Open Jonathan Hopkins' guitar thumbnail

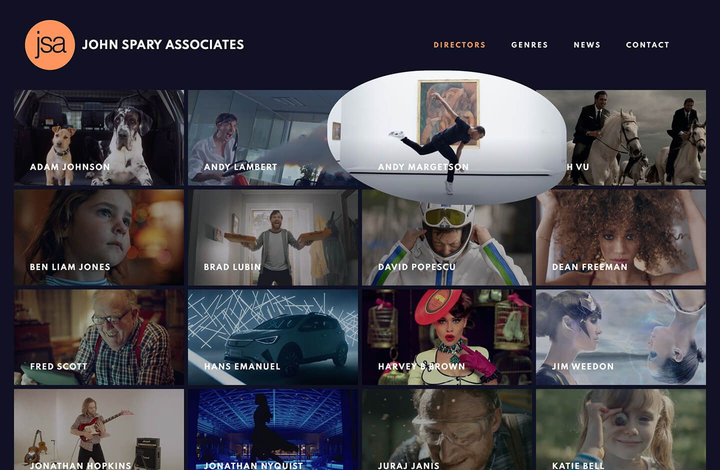tap(99, 429)
